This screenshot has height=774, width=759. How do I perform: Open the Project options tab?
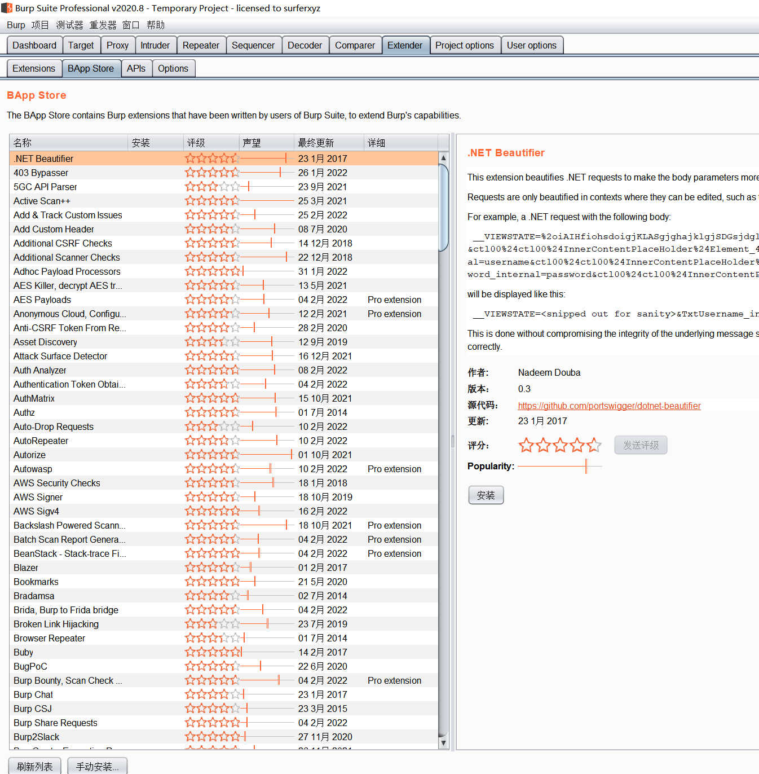point(465,45)
